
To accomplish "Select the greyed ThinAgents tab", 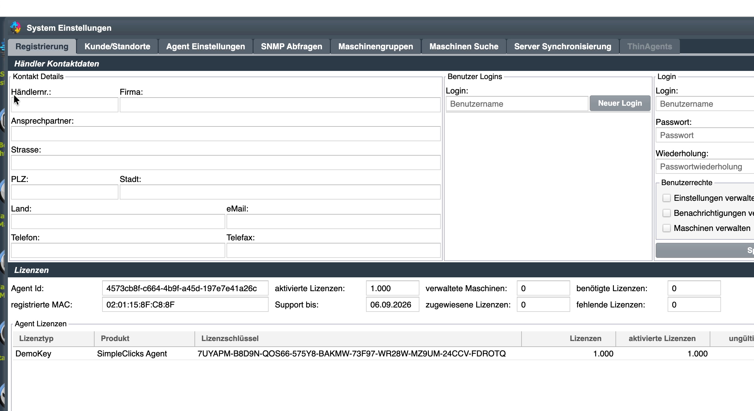I will tap(650, 46).
